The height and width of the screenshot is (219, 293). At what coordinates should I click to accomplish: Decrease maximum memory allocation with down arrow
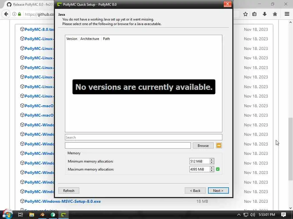(x=211, y=171)
